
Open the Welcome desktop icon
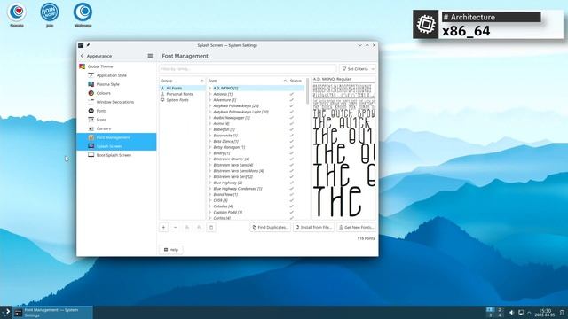coord(83,15)
